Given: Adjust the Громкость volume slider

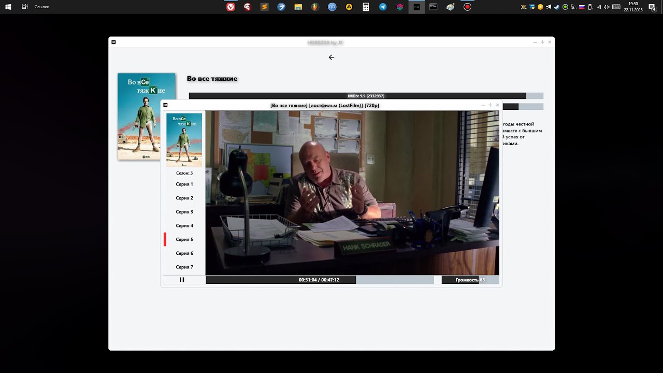Looking at the screenshot, I should (470, 280).
